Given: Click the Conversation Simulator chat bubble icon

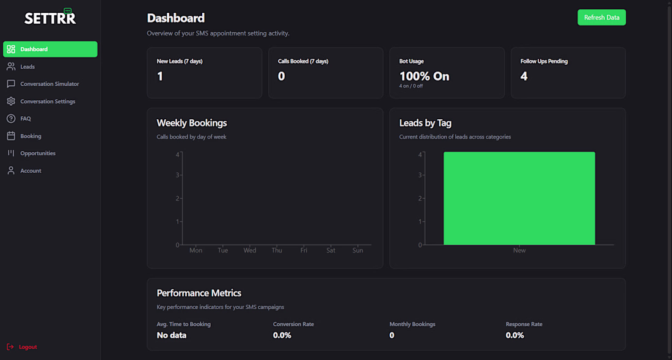Looking at the screenshot, I should tap(11, 84).
